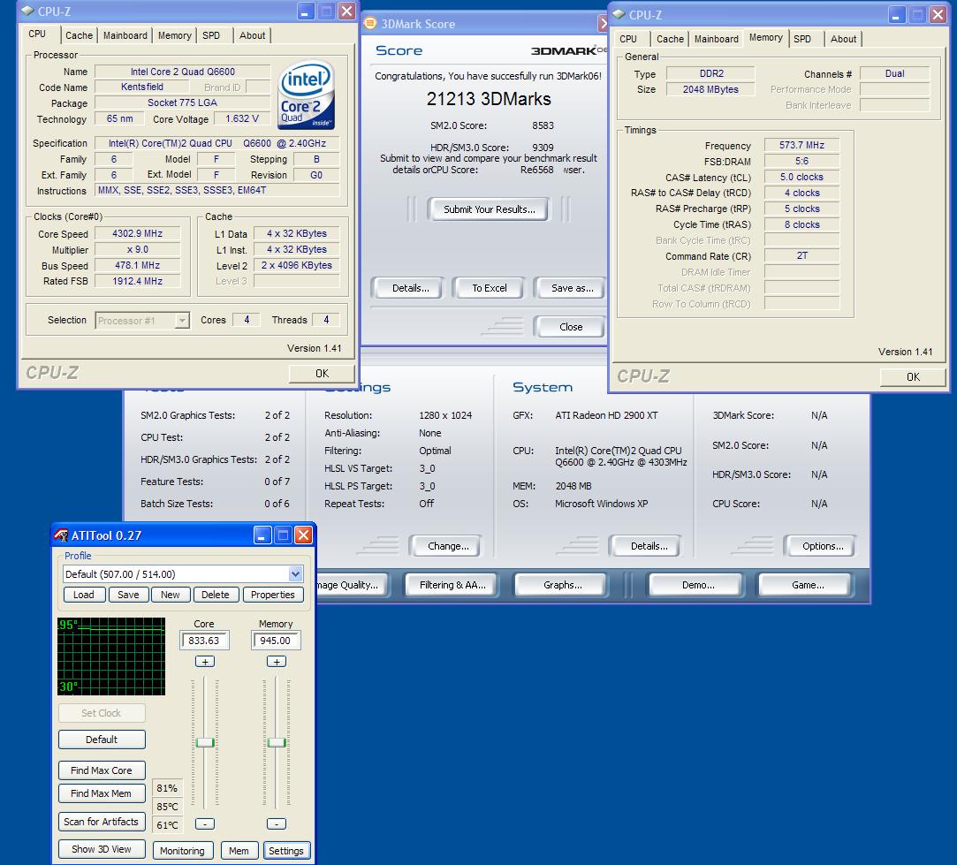Click the 3DMark Score window orange icon
The height and width of the screenshot is (865, 957).
click(370, 23)
